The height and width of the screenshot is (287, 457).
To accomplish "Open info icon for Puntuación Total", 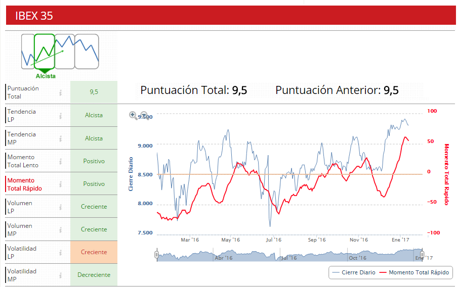I will pyautogui.click(x=61, y=92).
